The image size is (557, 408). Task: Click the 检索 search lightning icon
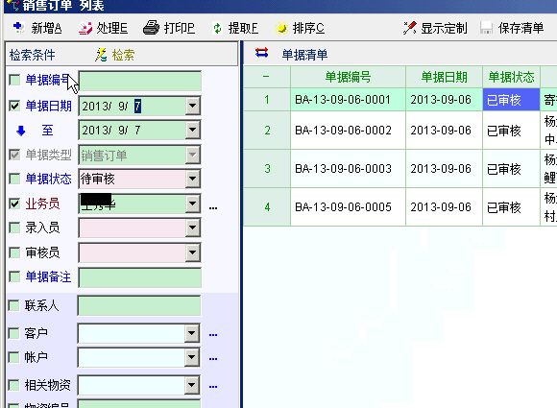coord(101,55)
